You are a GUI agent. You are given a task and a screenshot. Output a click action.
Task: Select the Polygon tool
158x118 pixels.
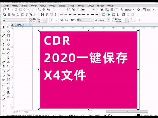coord(9,44)
